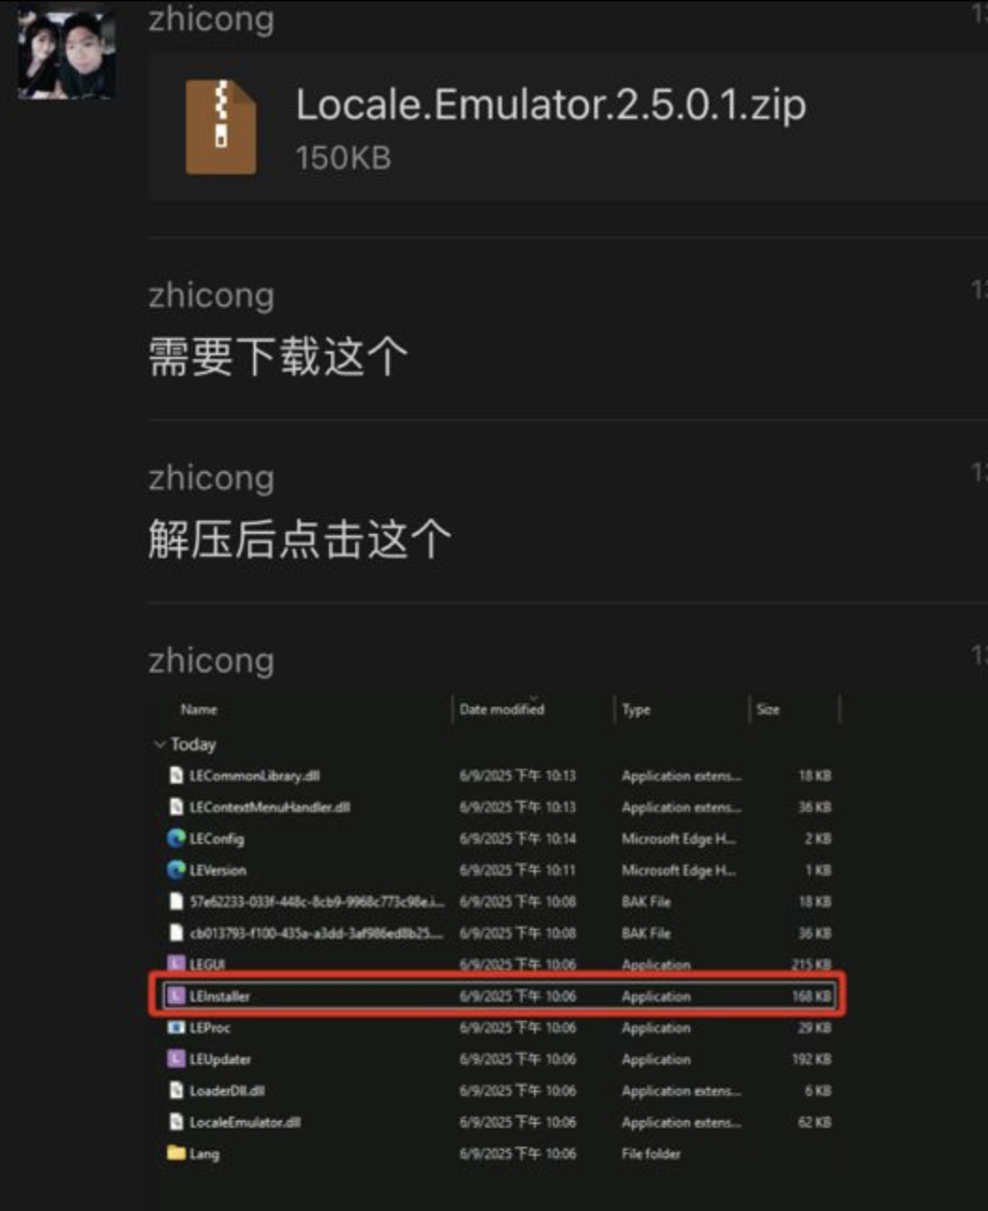The image size is (988, 1211).
Task: Click the BAK File type of the 57e62233 file
Action: (646, 902)
